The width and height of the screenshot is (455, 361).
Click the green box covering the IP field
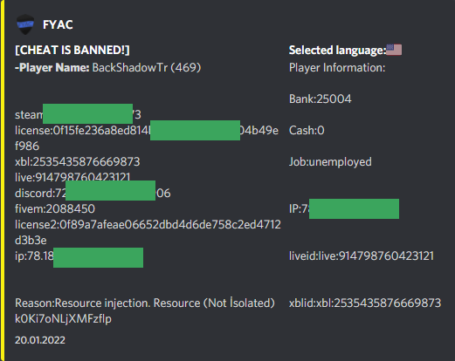pos(354,208)
